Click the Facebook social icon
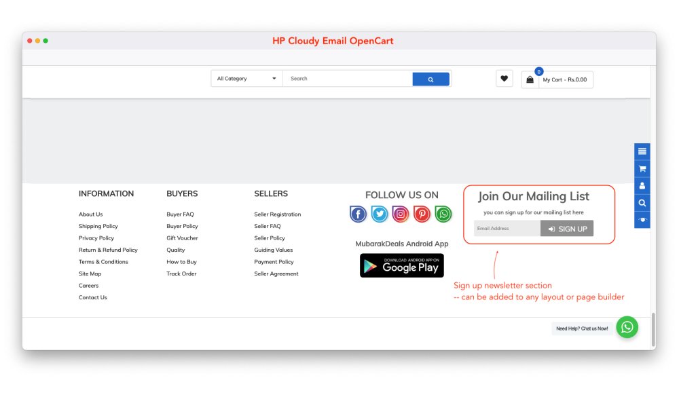The height and width of the screenshot is (397, 679). (358, 214)
